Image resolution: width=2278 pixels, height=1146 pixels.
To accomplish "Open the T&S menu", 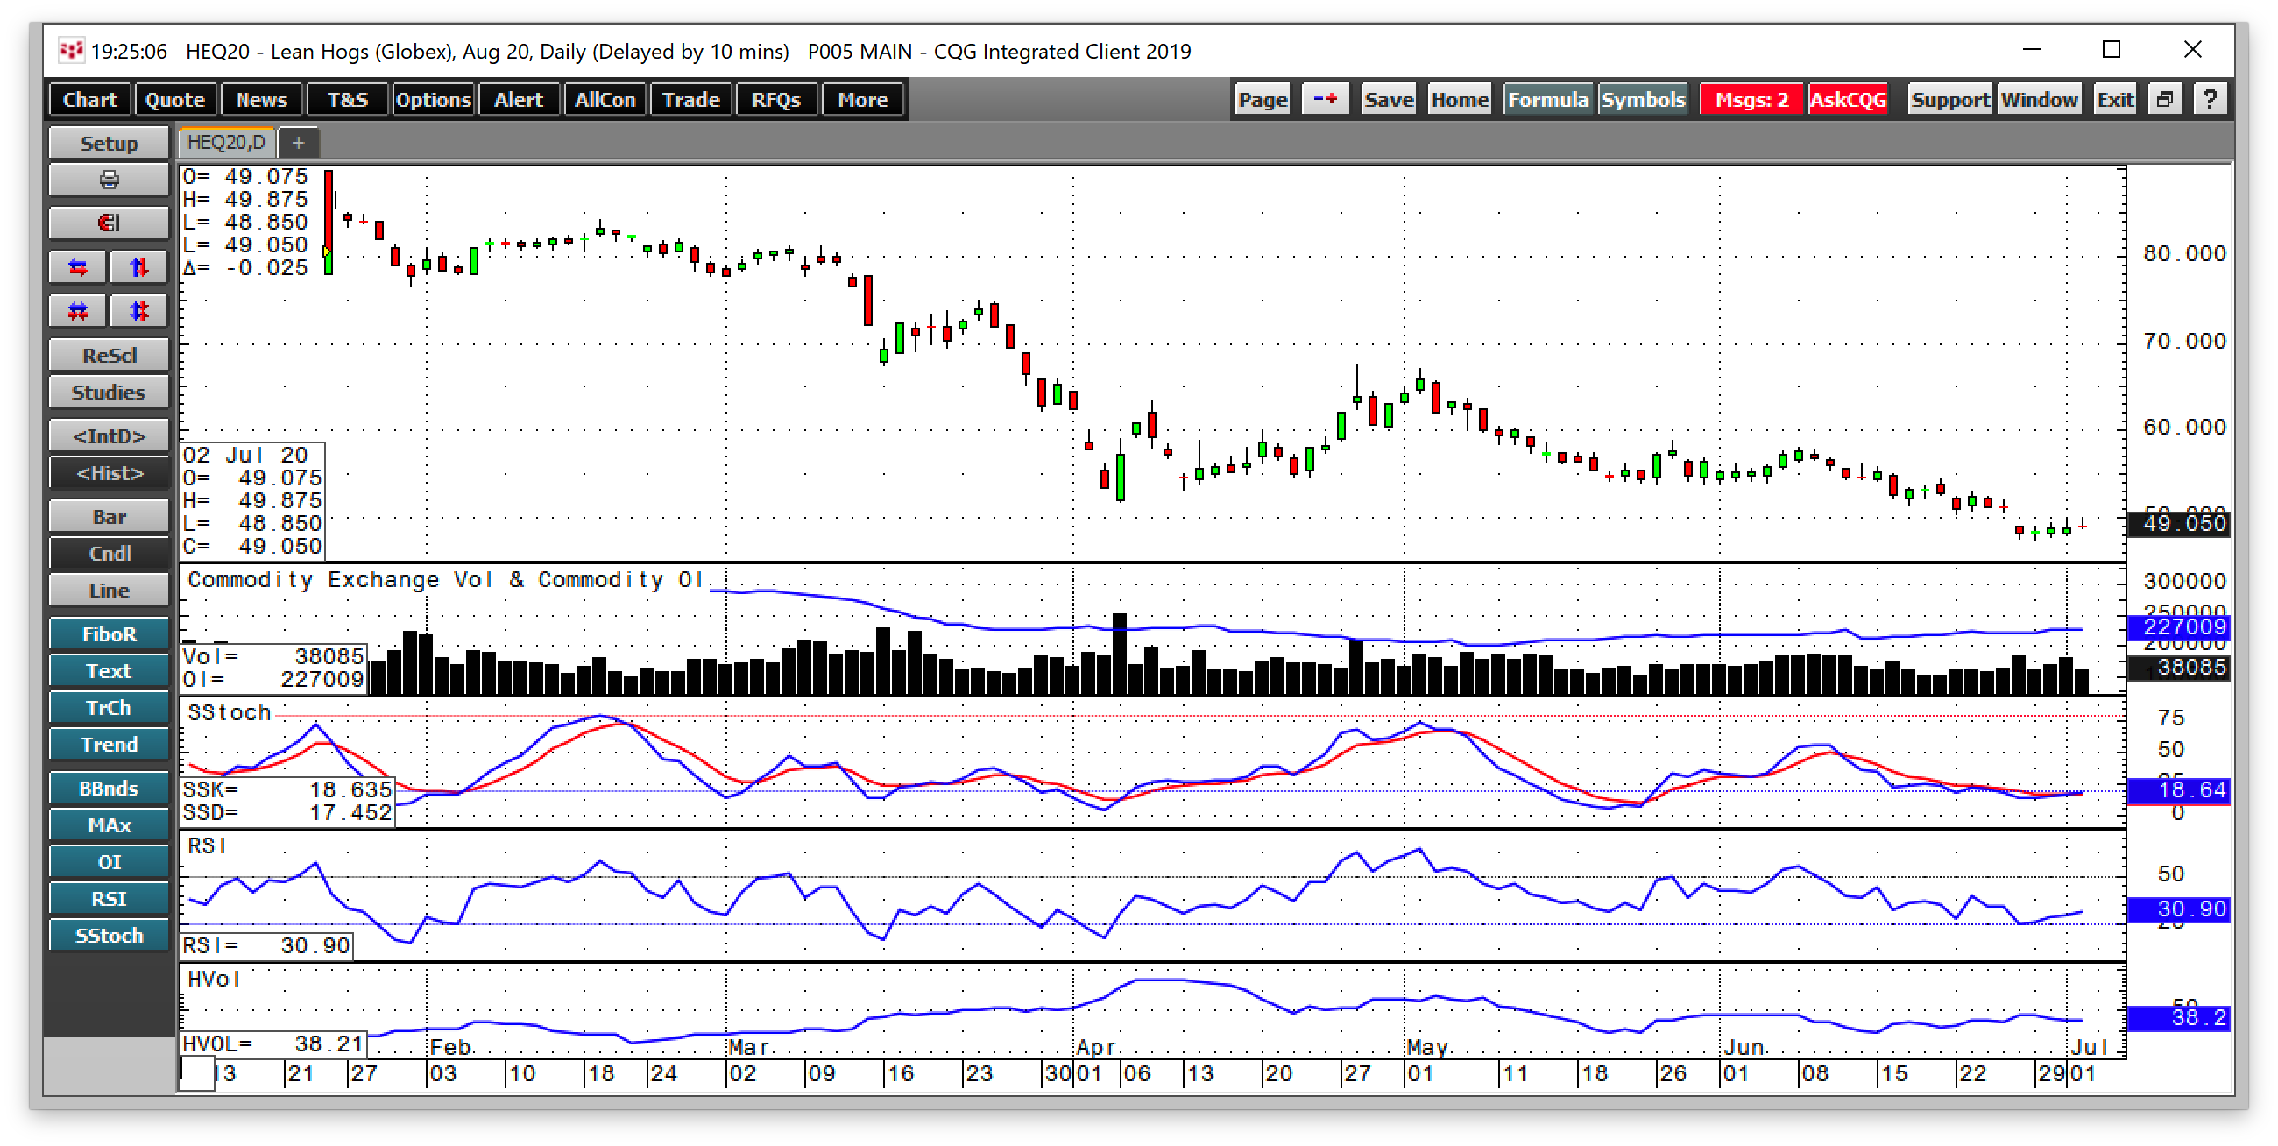I will [348, 99].
